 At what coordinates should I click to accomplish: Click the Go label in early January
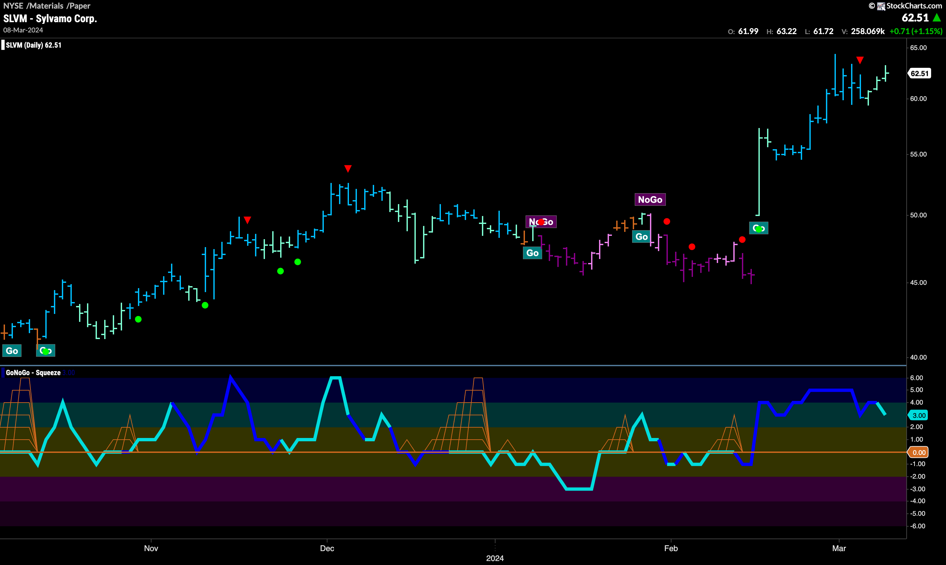[533, 253]
